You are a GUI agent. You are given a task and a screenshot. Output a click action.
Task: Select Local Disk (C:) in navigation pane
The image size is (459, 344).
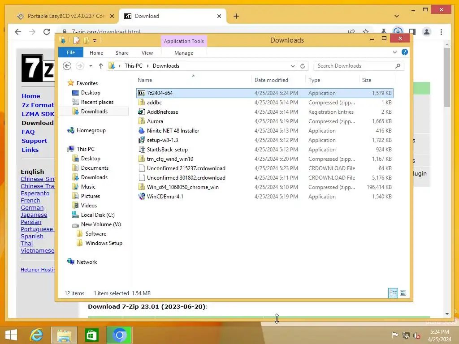point(97,215)
